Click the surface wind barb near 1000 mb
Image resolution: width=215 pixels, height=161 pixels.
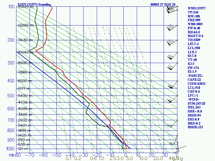tap(181, 149)
